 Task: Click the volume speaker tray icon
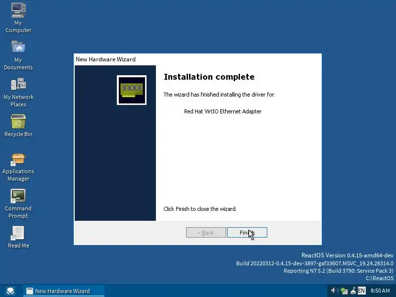point(334,291)
